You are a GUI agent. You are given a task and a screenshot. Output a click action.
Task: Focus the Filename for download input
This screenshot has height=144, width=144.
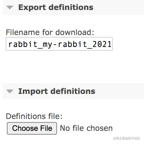coord(59,44)
